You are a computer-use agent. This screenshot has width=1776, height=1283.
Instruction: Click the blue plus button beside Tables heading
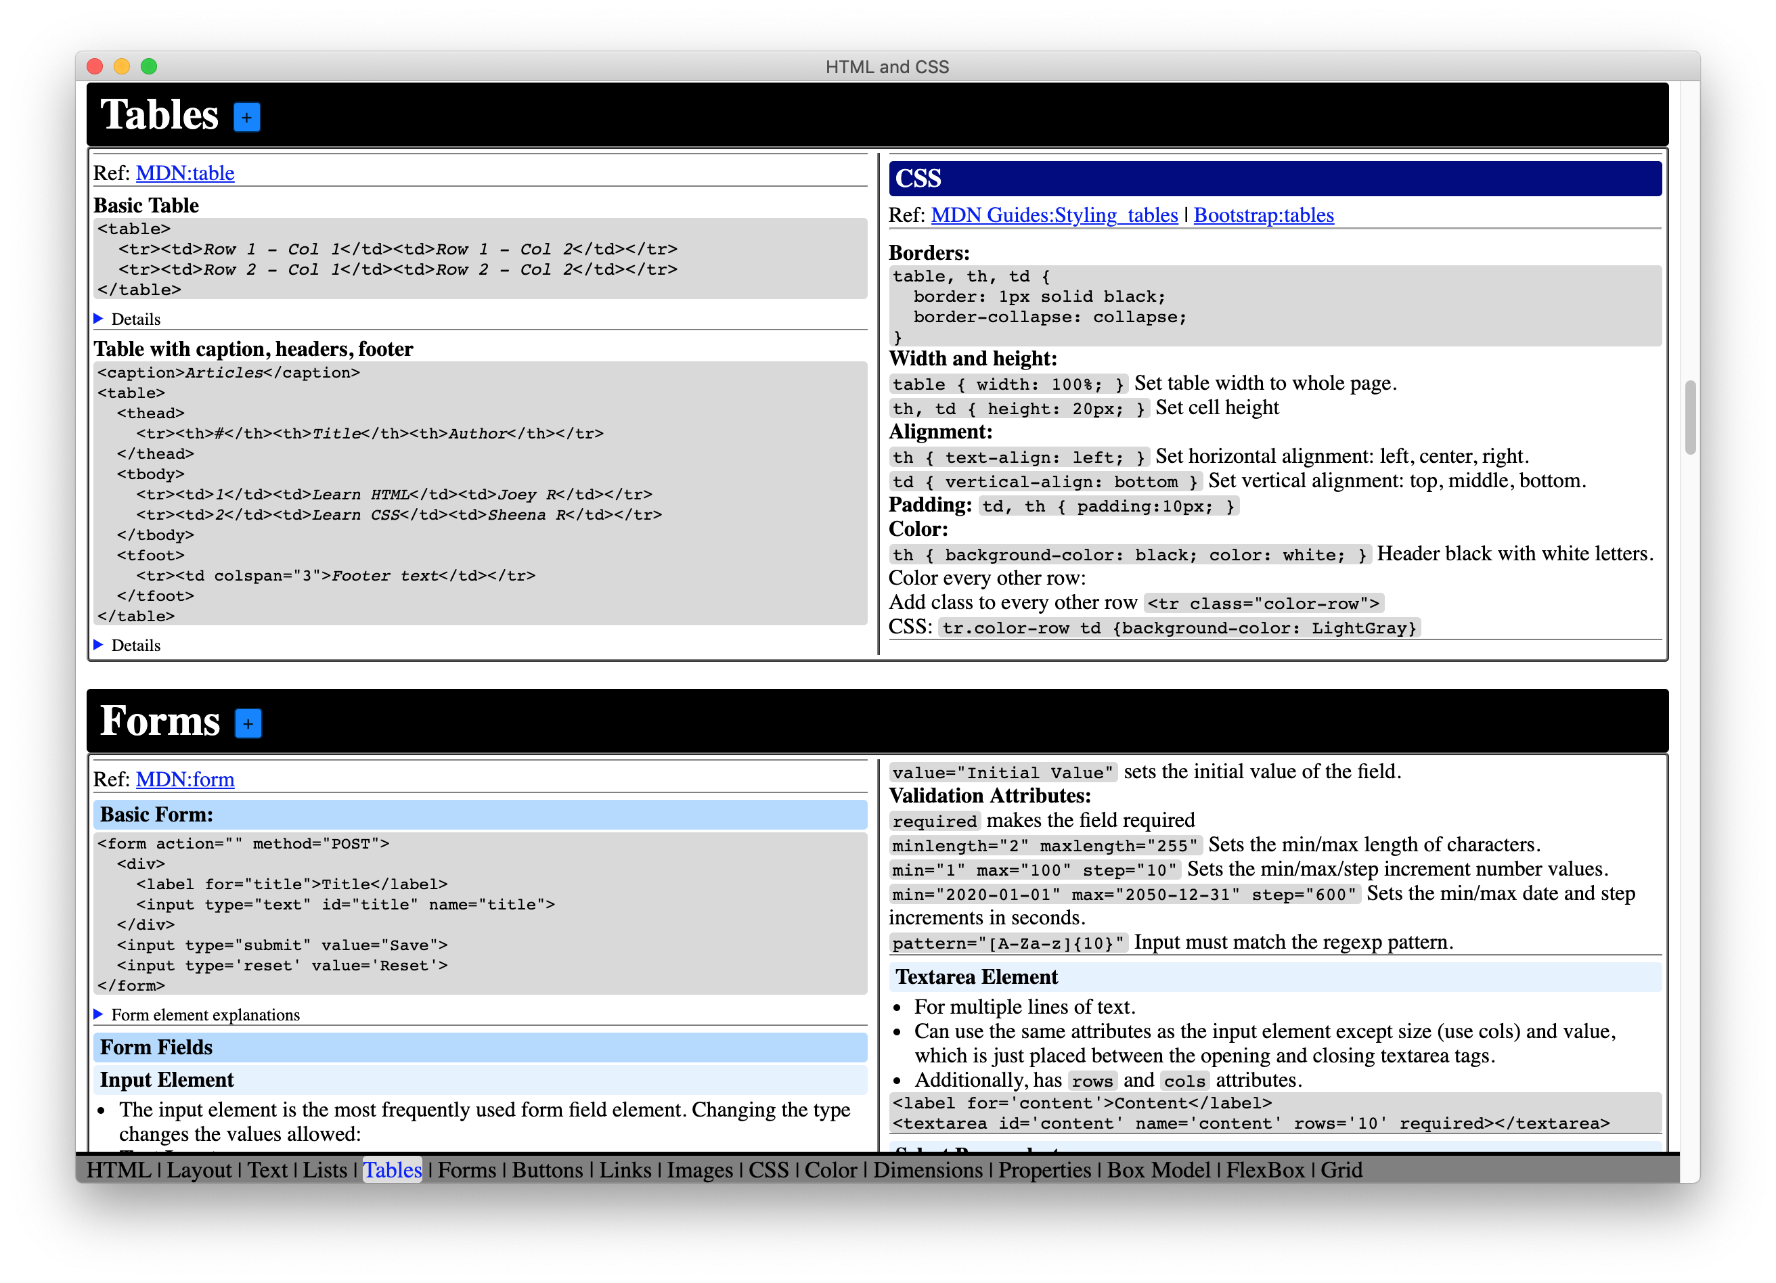click(x=246, y=118)
